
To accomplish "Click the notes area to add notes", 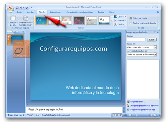I will pos(74,109).
